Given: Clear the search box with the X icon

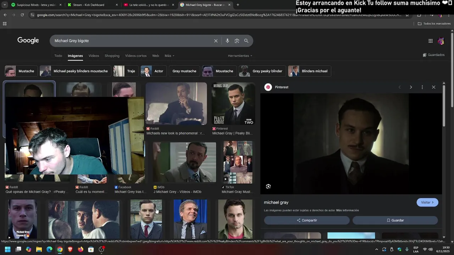Looking at the screenshot, I should coord(216,41).
